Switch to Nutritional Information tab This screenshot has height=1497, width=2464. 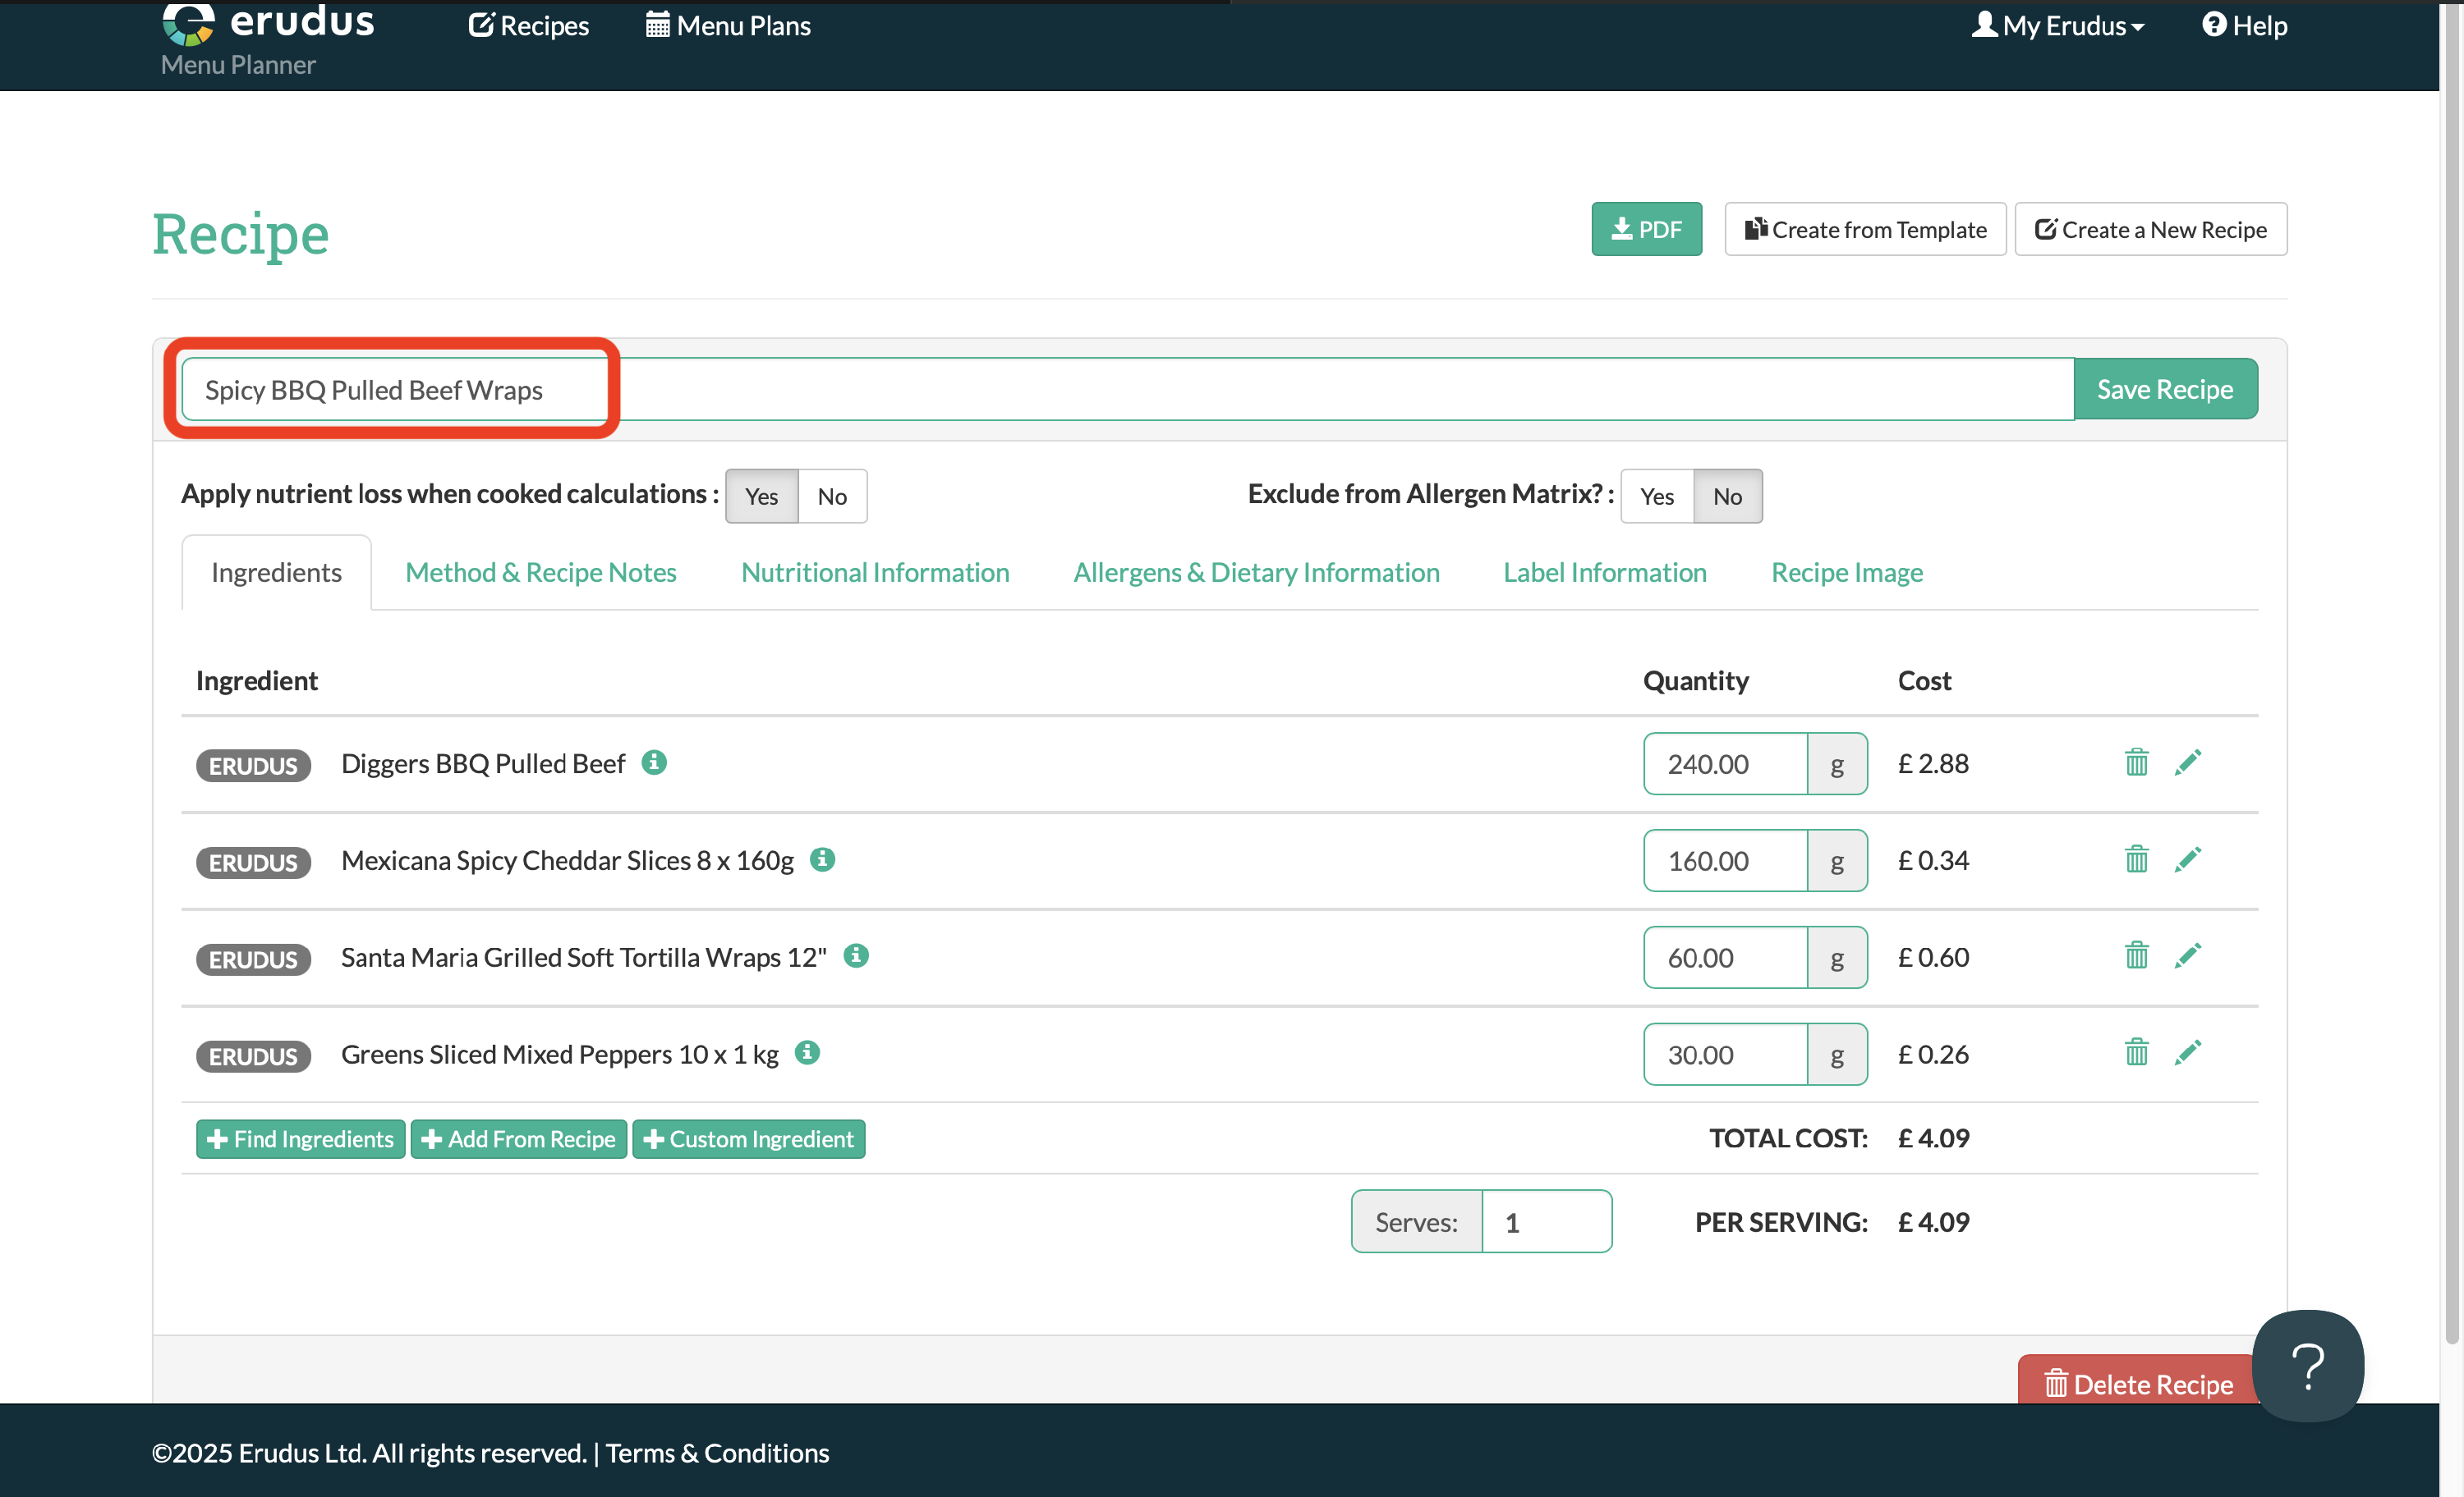click(875, 573)
